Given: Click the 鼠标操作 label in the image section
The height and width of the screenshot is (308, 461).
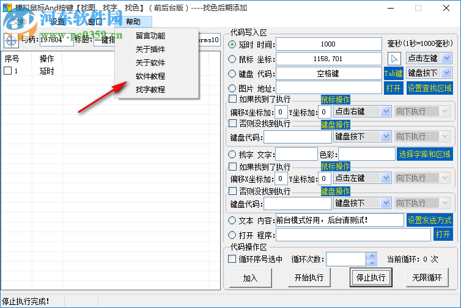Looking at the screenshot, I should coord(336,100).
